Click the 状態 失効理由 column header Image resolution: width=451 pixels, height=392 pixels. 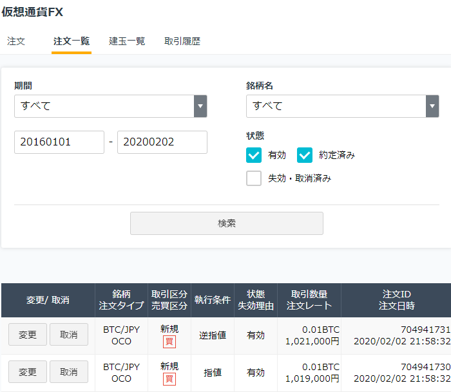pos(256,300)
